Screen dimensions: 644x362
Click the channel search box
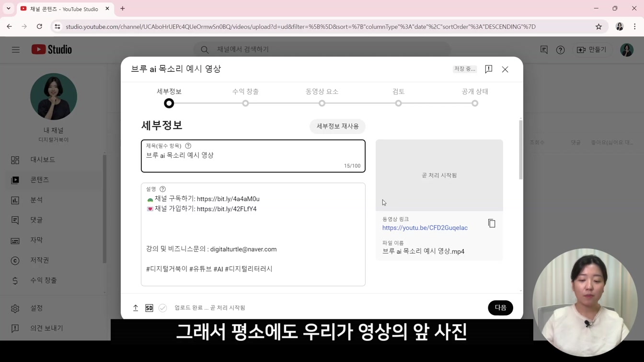[x=322, y=49]
